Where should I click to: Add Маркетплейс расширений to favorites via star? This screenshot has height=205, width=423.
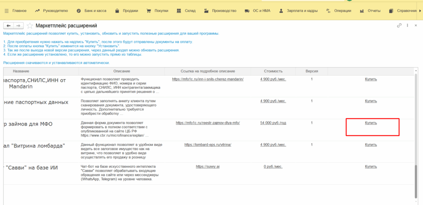[x=30, y=26]
